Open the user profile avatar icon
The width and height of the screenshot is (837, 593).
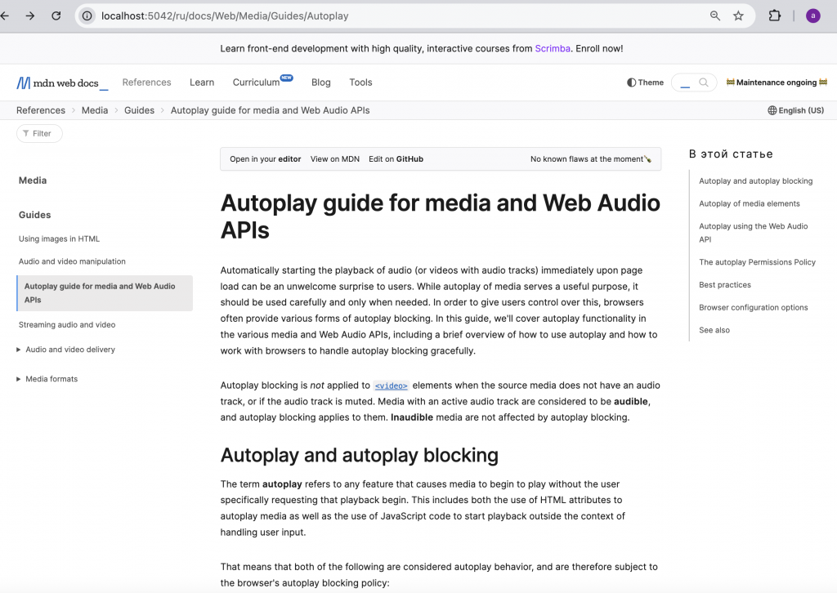[x=812, y=16]
